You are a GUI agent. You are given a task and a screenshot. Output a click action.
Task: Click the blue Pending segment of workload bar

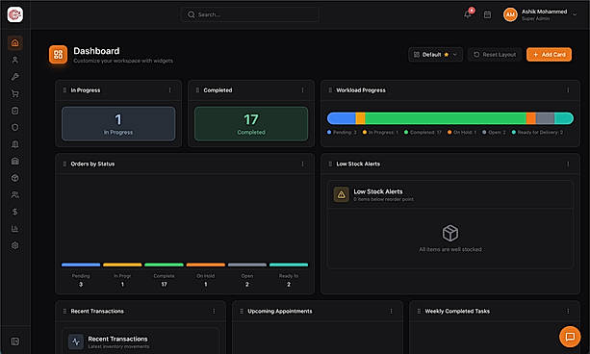(342, 118)
